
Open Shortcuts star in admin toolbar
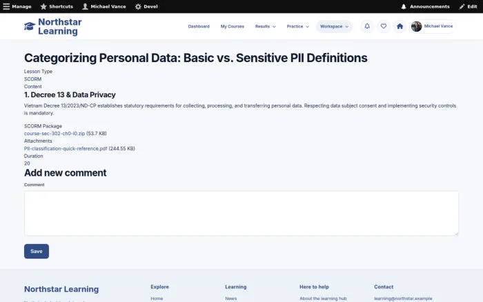57,6
